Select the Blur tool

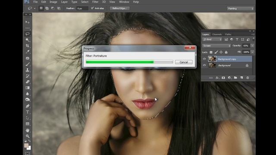pos(28,94)
